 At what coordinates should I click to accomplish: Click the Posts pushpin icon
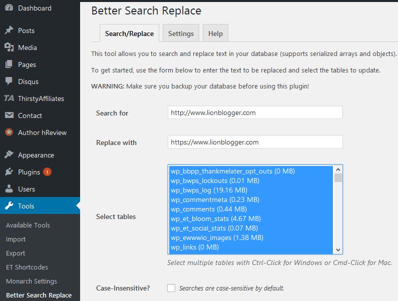click(x=9, y=30)
